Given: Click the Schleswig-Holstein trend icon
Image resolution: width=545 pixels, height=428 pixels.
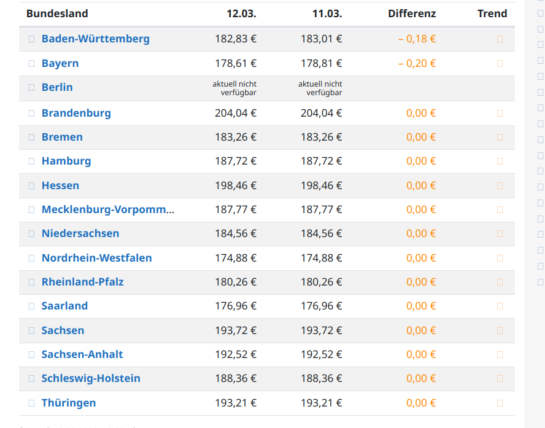Looking at the screenshot, I should 500,379.
